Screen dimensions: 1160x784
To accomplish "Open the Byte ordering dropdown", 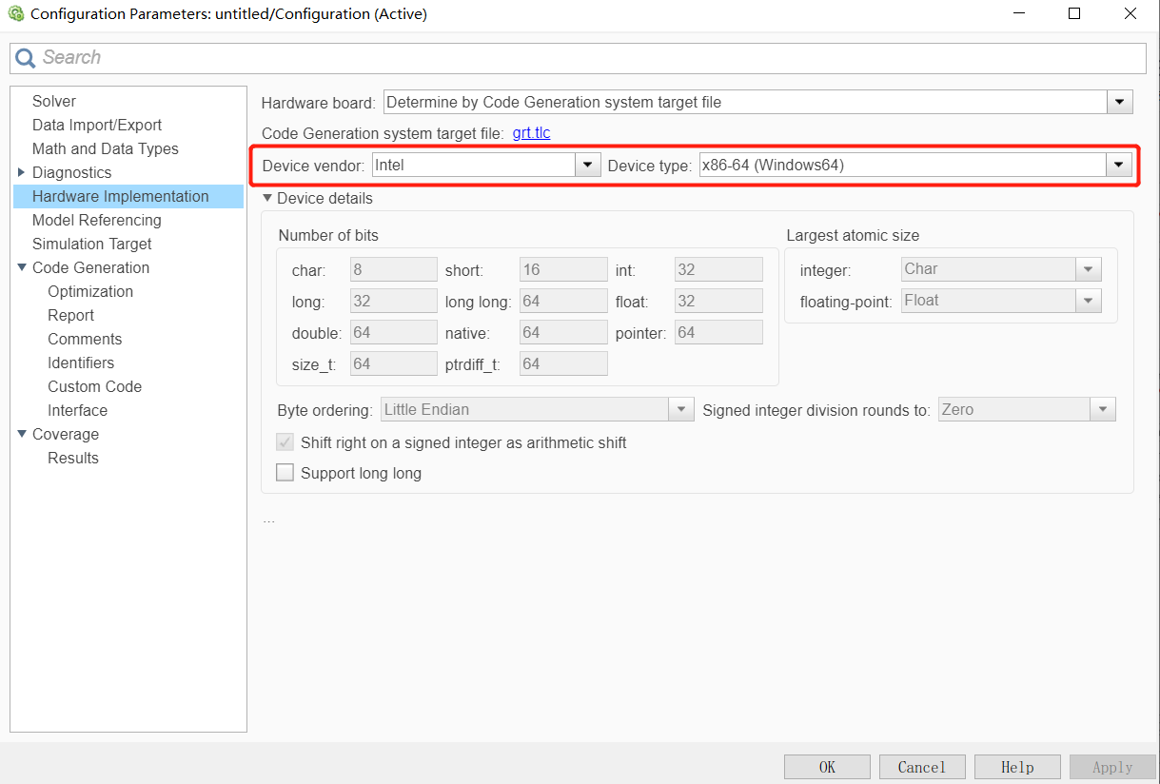I will (x=681, y=410).
